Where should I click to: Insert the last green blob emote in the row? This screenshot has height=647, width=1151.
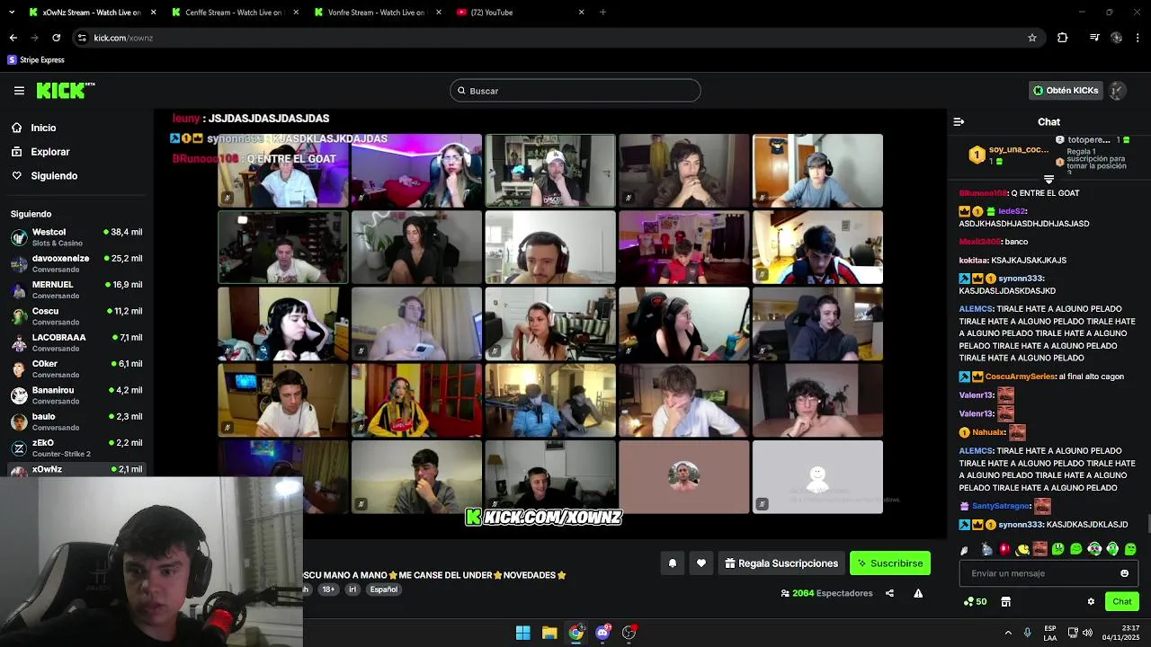pos(1130,549)
